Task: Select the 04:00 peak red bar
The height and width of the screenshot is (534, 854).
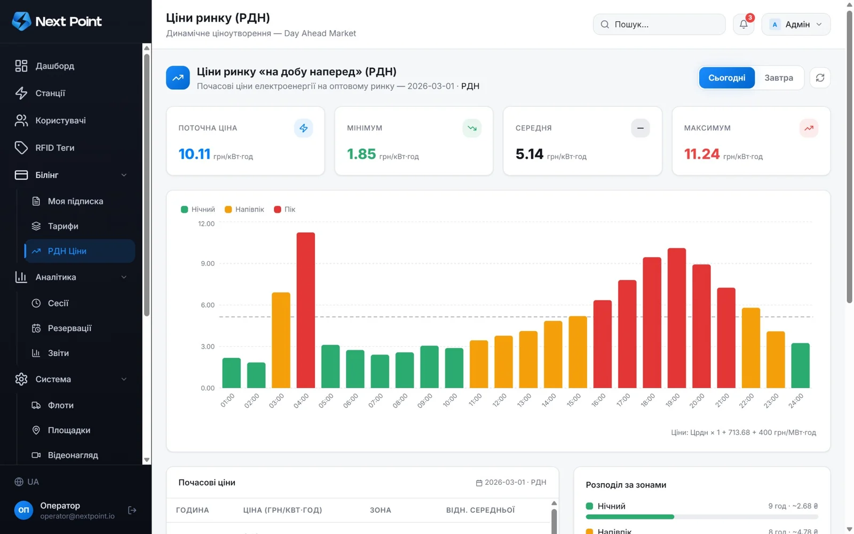Action: pos(306,310)
